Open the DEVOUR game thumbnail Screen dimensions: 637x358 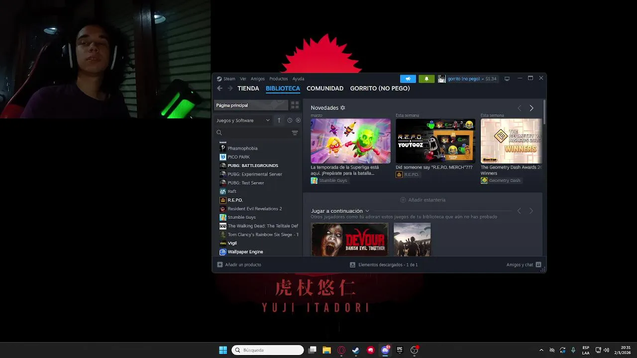349,240
